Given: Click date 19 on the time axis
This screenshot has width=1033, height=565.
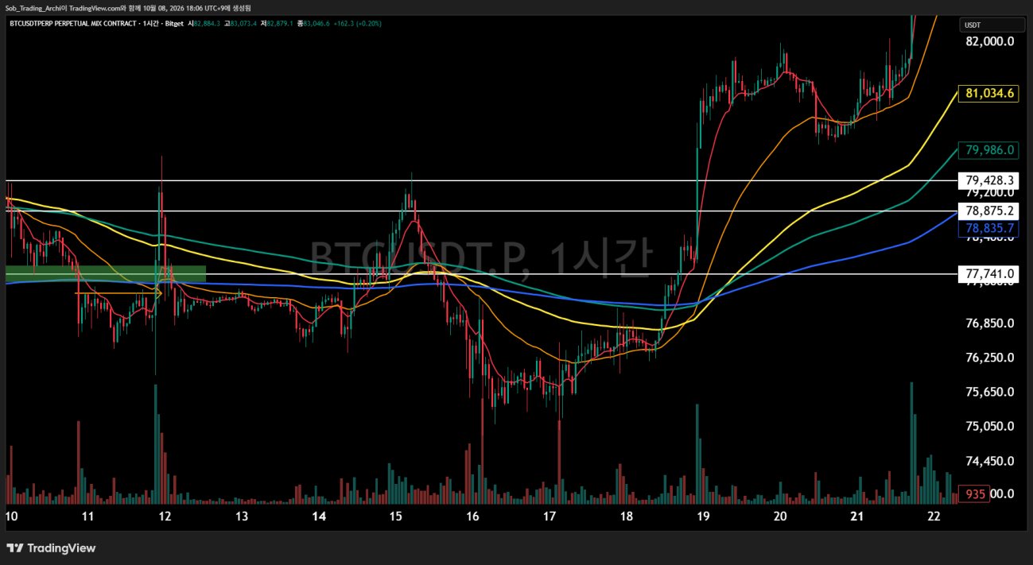Looking at the screenshot, I should click(x=703, y=517).
